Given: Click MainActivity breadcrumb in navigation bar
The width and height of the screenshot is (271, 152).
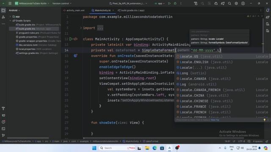Looking at the screenshot, I should point(130,141).
